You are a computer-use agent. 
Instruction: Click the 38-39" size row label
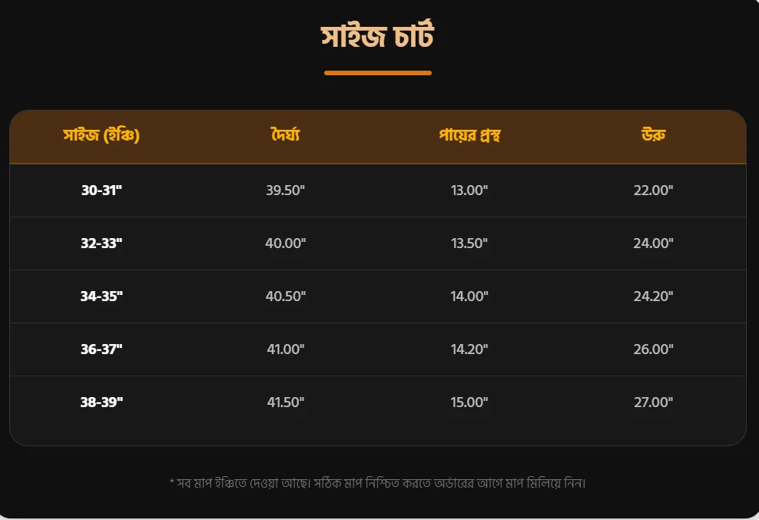(101, 402)
